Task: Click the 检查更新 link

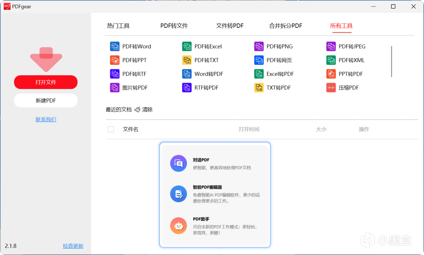Action: tap(73, 246)
